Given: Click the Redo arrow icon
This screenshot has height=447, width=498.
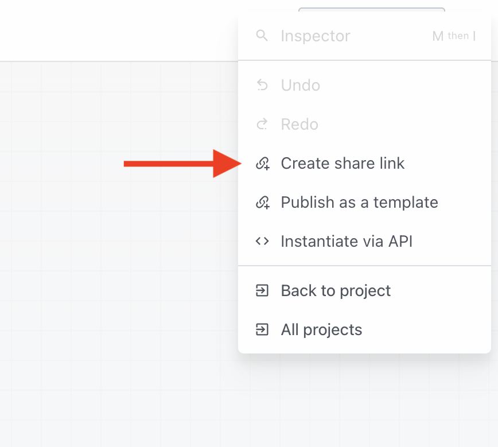Looking at the screenshot, I should tap(262, 124).
